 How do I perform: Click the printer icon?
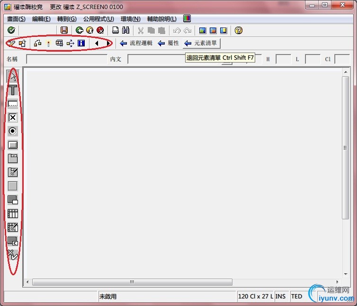(x=116, y=30)
